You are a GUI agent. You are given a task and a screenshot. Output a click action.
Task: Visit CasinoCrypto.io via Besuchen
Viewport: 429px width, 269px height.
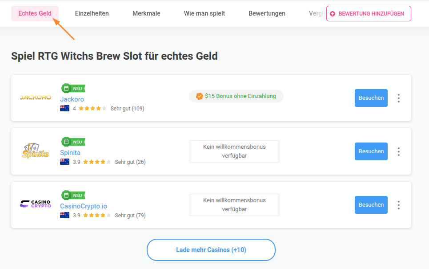click(371, 205)
